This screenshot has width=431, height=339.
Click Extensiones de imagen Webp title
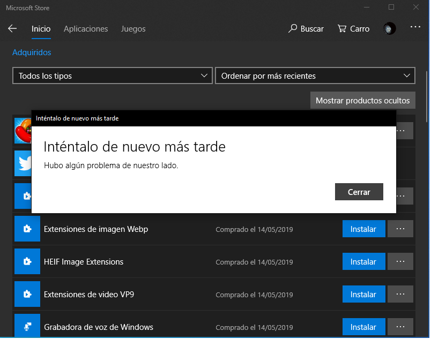(x=96, y=229)
